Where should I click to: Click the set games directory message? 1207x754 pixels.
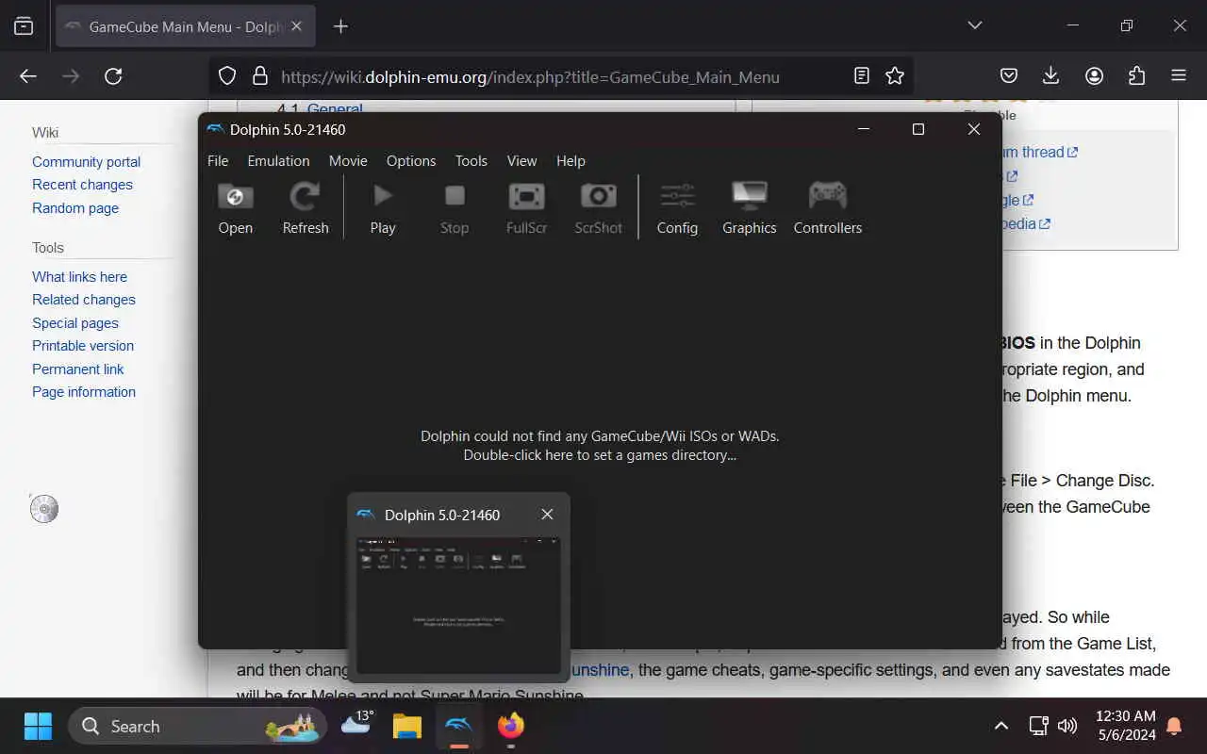pos(600,446)
